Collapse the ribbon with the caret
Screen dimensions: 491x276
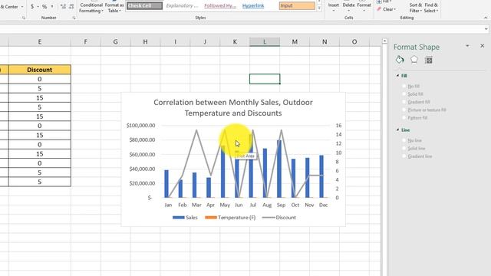tap(486, 18)
